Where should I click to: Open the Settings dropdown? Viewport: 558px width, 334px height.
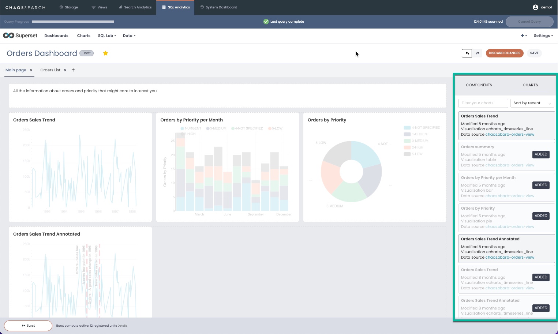pyautogui.click(x=543, y=35)
